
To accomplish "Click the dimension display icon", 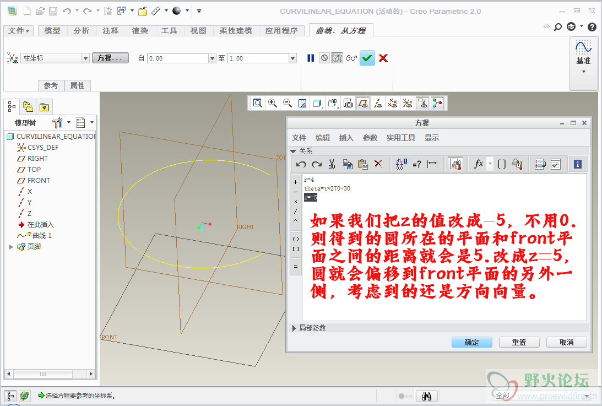I will coord(432,164).
